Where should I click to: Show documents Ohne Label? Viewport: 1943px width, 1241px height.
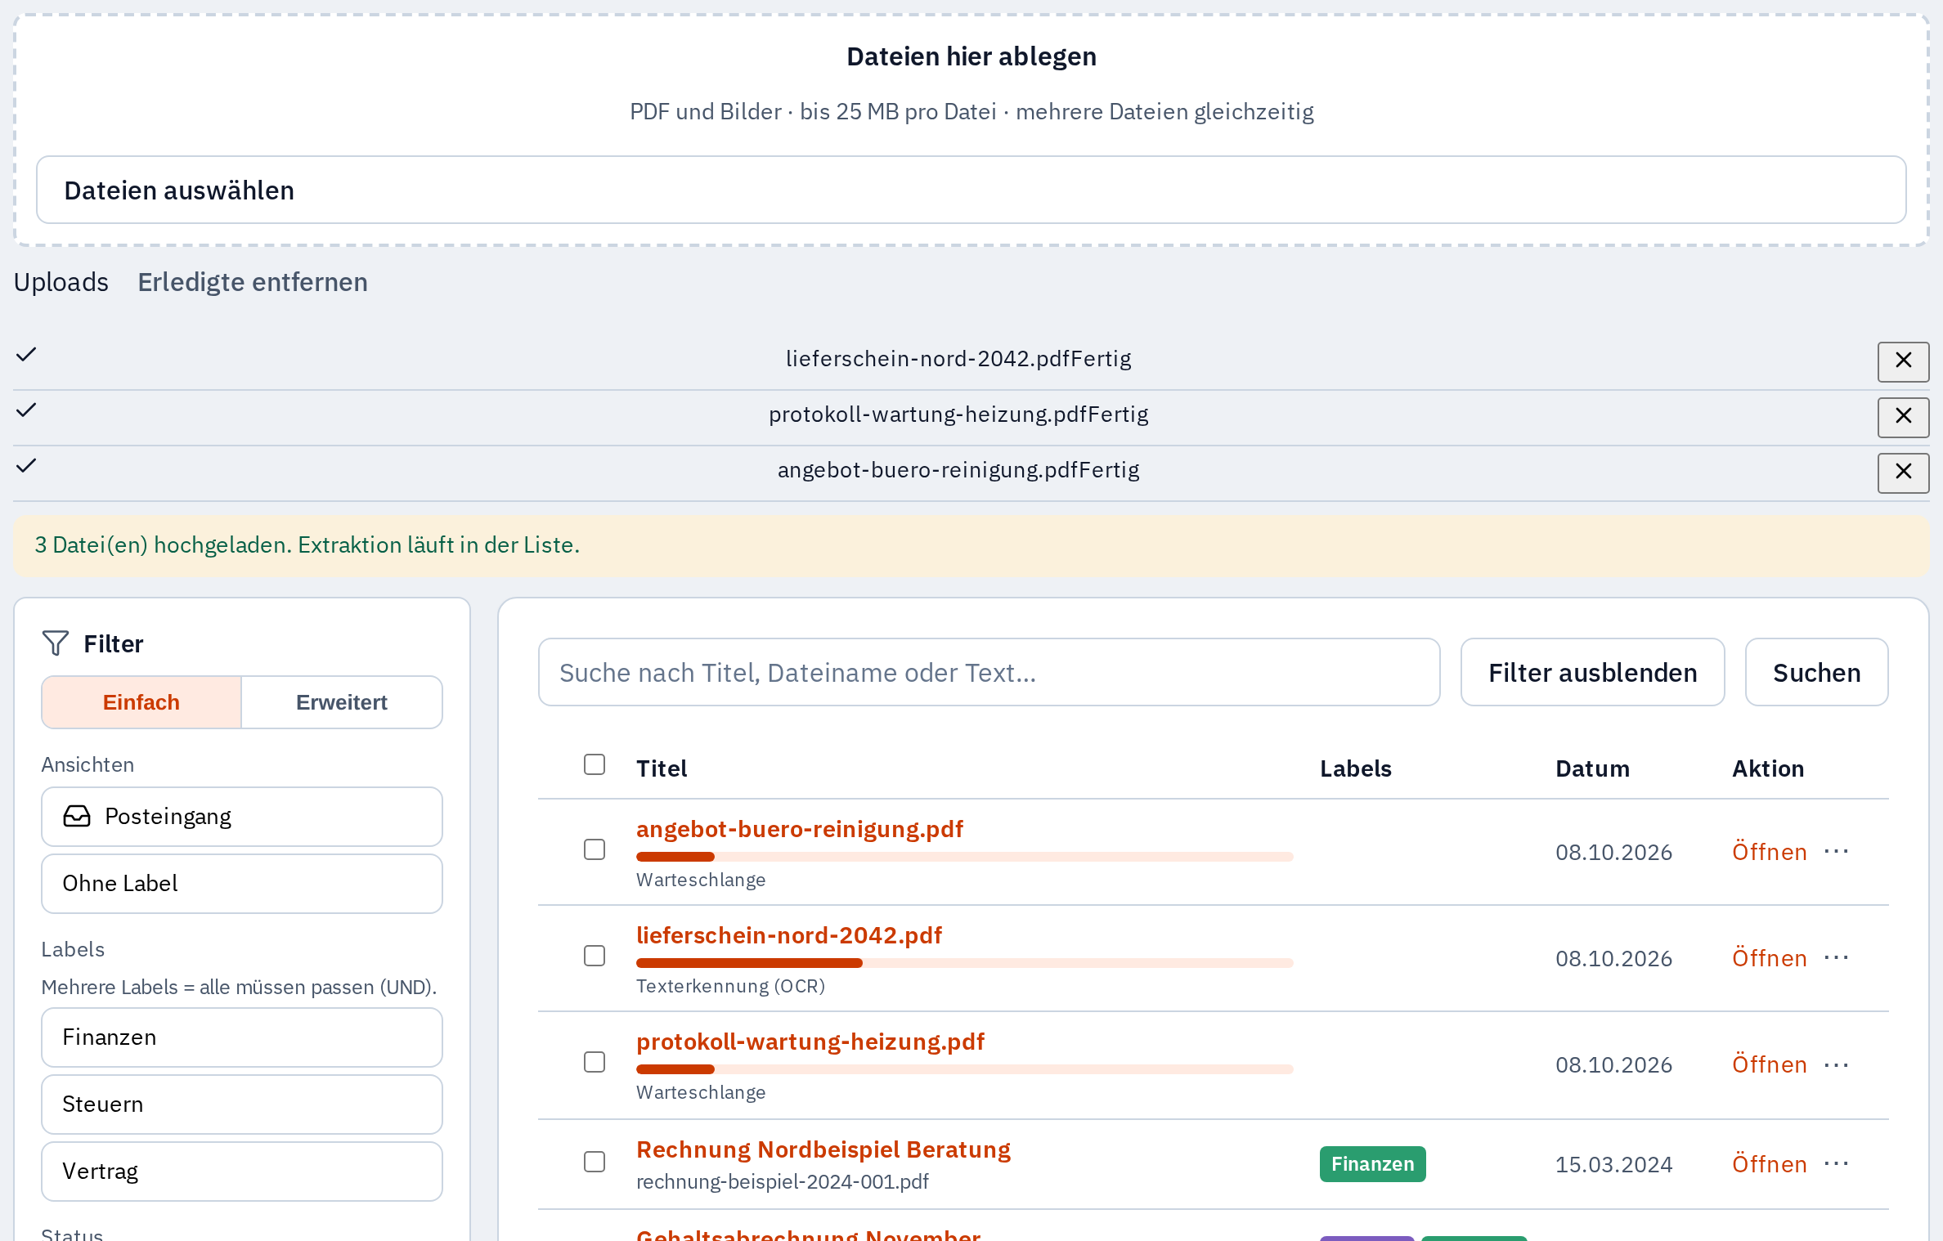[x=242, y=884]
